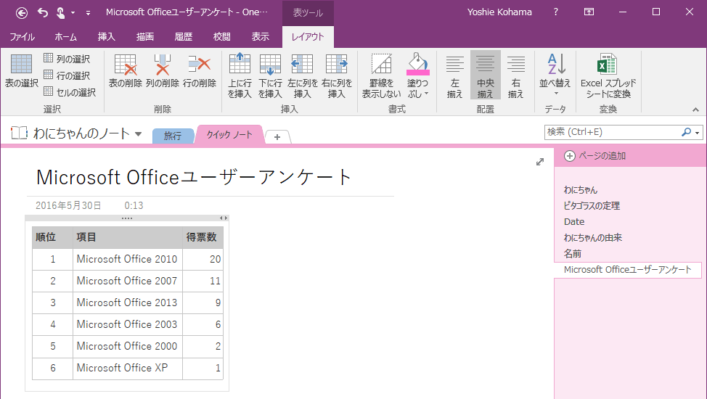Apply shading with the 塗りつぶし bucket
This screenshot has height=399, width=707.
pos(418,65)
